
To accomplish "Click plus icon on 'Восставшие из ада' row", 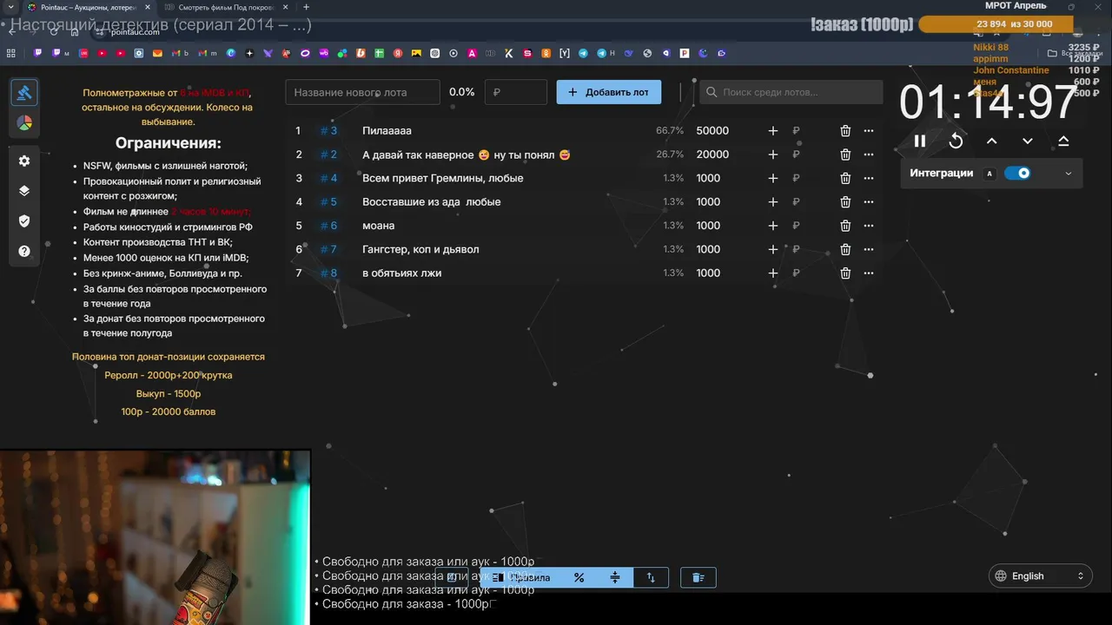I will click(773, 202).
